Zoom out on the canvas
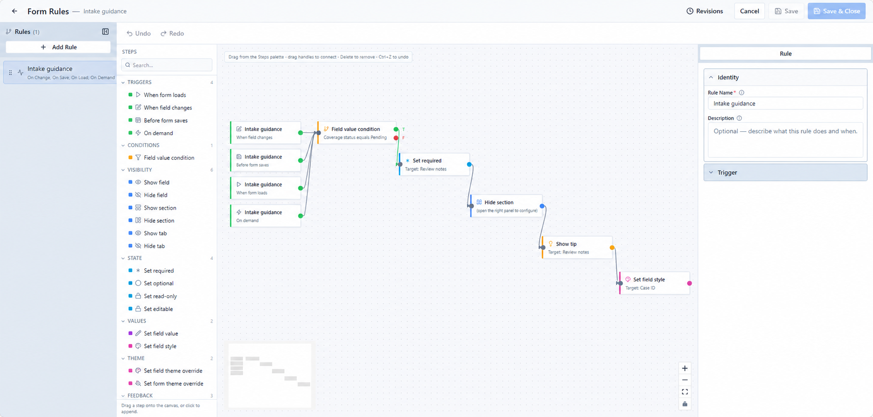Viewport: 873px width, 417px height. coord(685,380)
